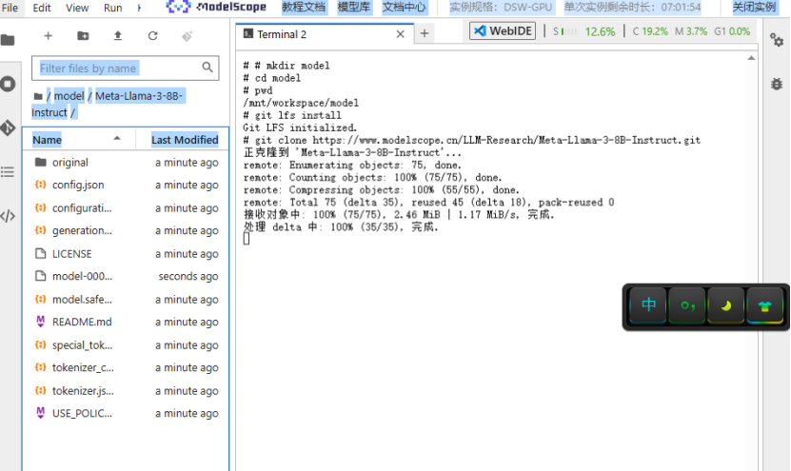Open the Run menu
Screen dimensions: 791x471
(113, 8)
